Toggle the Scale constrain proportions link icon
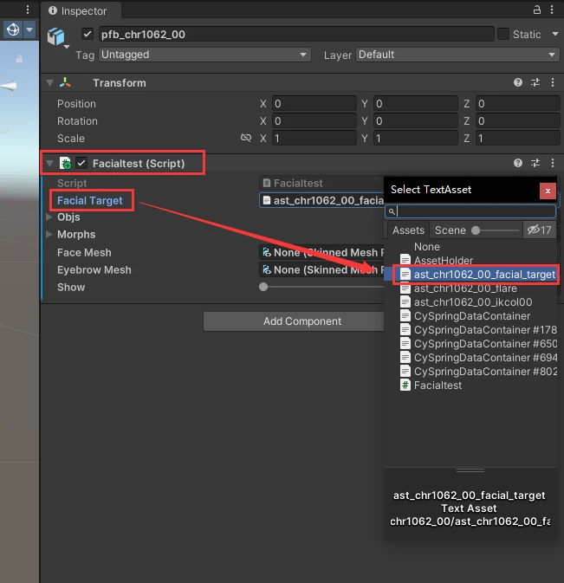Viewport: 564px width, 583px height. coord(246,138)
